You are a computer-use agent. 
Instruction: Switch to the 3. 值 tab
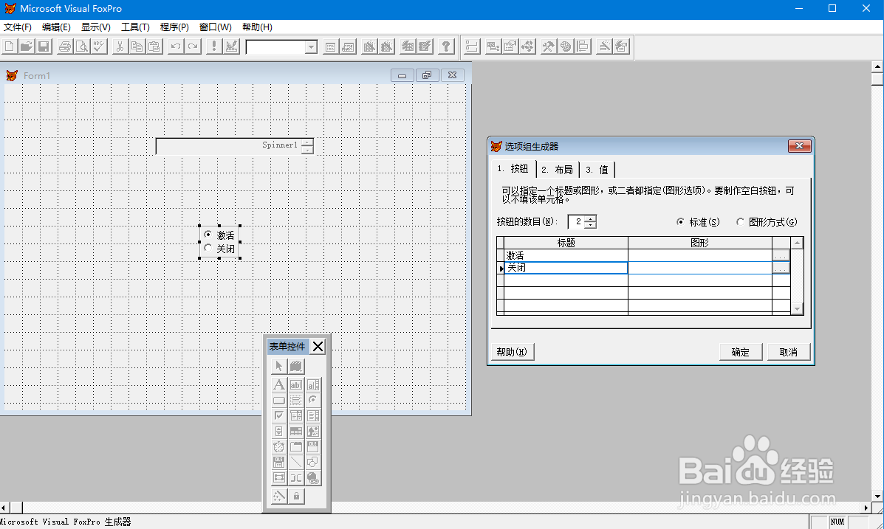pyautogui.click(x=597, y=170)
